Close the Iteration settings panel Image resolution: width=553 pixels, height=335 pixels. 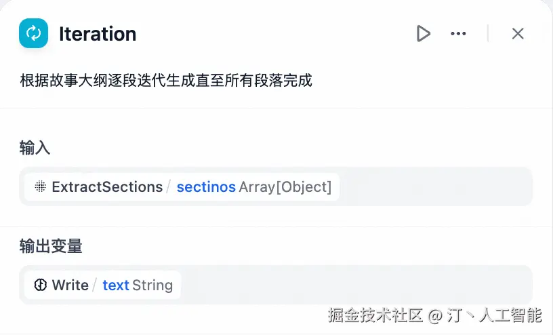tap(518, 33)
